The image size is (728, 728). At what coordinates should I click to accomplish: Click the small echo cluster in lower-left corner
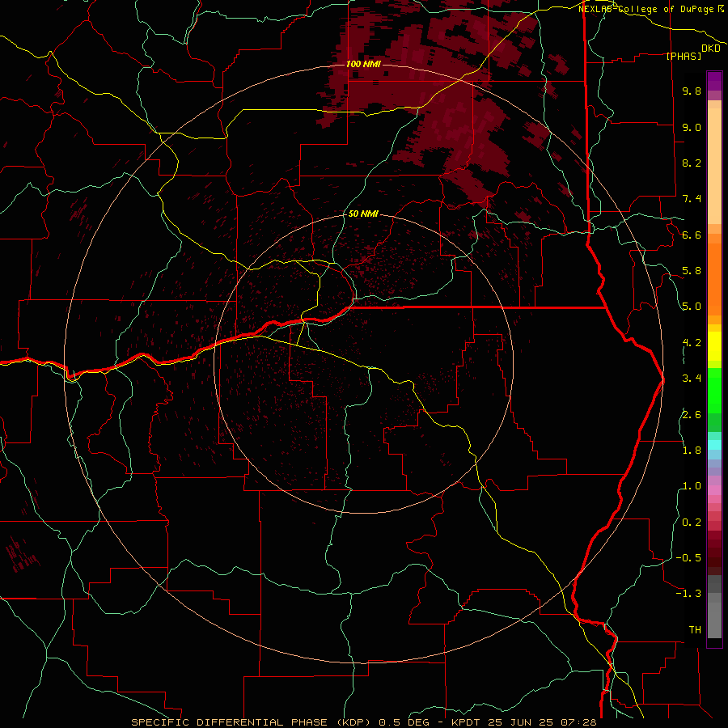coord(21,554)
